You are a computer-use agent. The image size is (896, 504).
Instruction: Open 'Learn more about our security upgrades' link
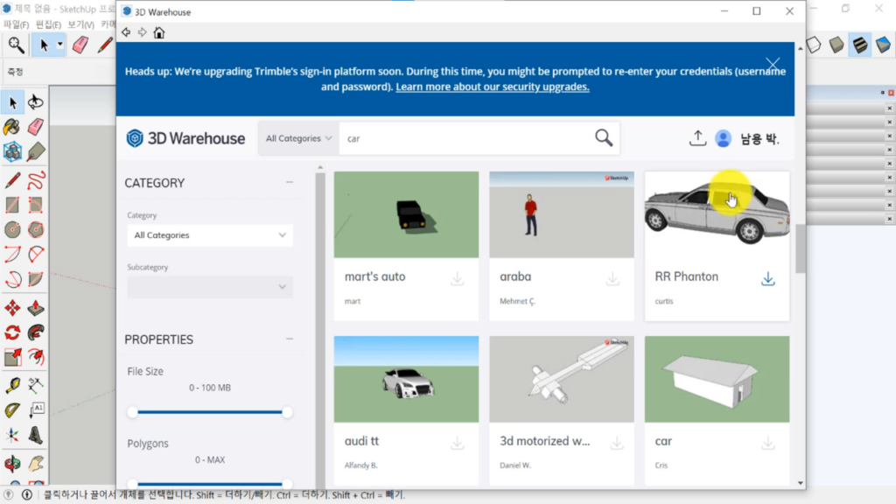tap(492, 87)
